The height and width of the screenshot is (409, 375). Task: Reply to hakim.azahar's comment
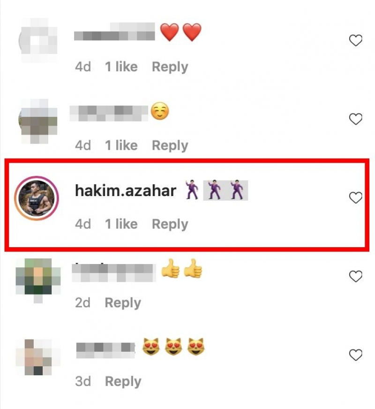(170, 224)
